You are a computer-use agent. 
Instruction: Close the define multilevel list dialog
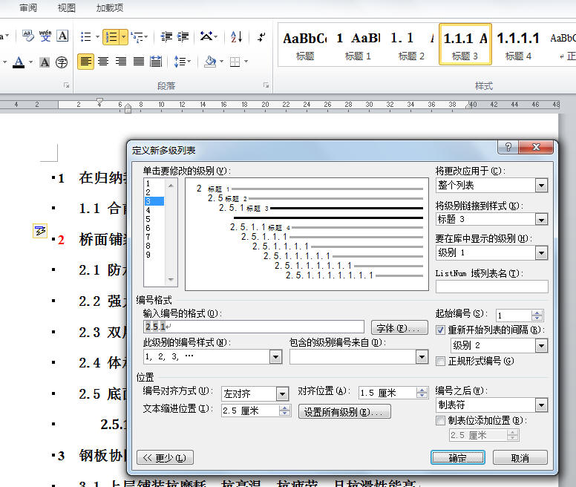point(536,147)
